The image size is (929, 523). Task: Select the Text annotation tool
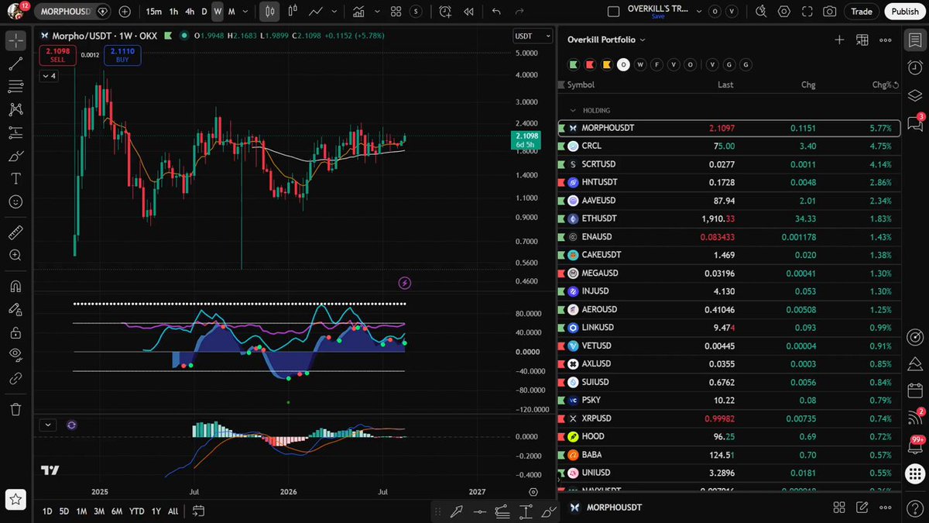(x=15, y=178)
